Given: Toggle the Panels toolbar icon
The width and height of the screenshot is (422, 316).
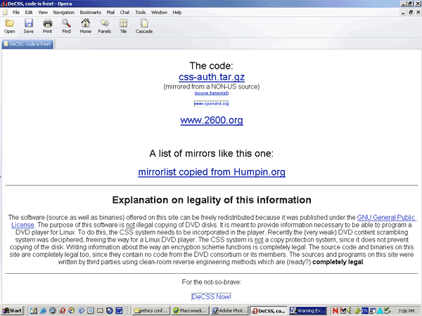Looking at the screenshot, I should point(104,23).
